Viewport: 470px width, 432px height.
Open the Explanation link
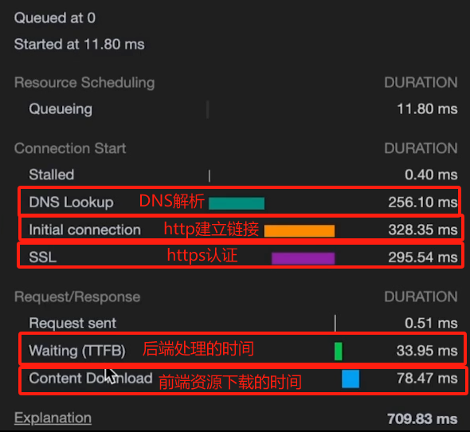(53, 418)
